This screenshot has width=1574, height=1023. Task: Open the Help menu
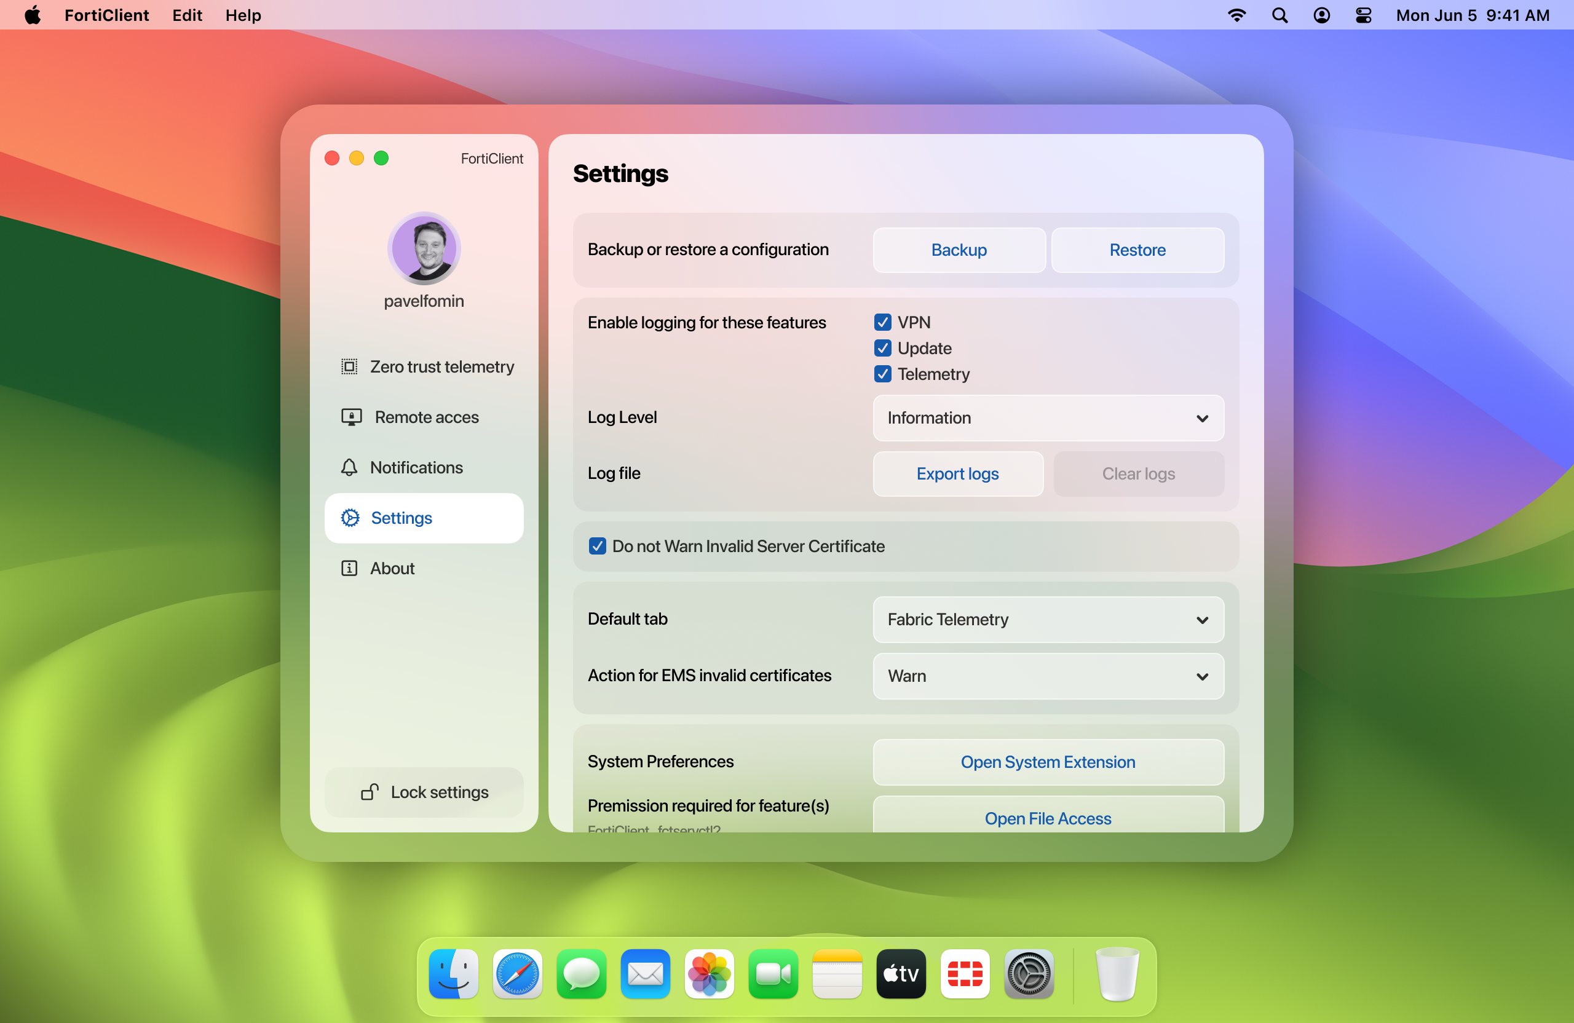(243, 15)
